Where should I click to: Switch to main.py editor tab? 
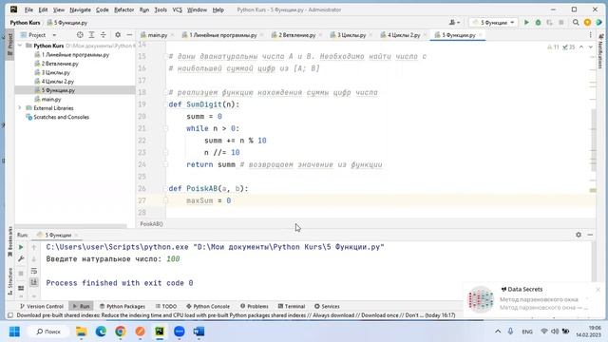tap(154, 35)
